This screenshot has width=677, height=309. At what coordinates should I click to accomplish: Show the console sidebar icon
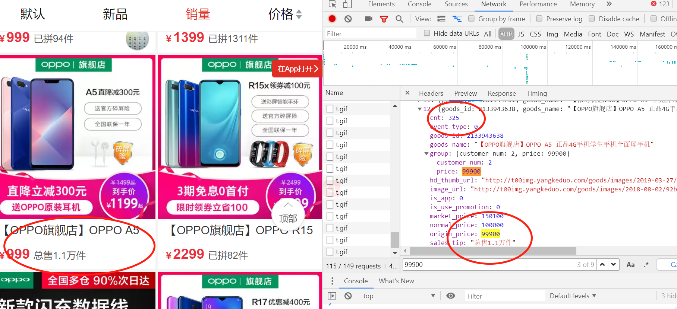(332, 296)
